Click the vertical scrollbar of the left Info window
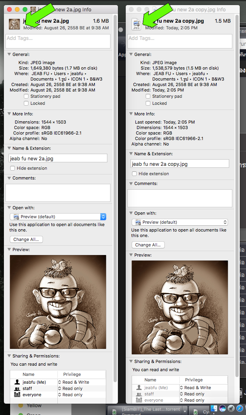246x415 pixels. (x=115, y=198)
